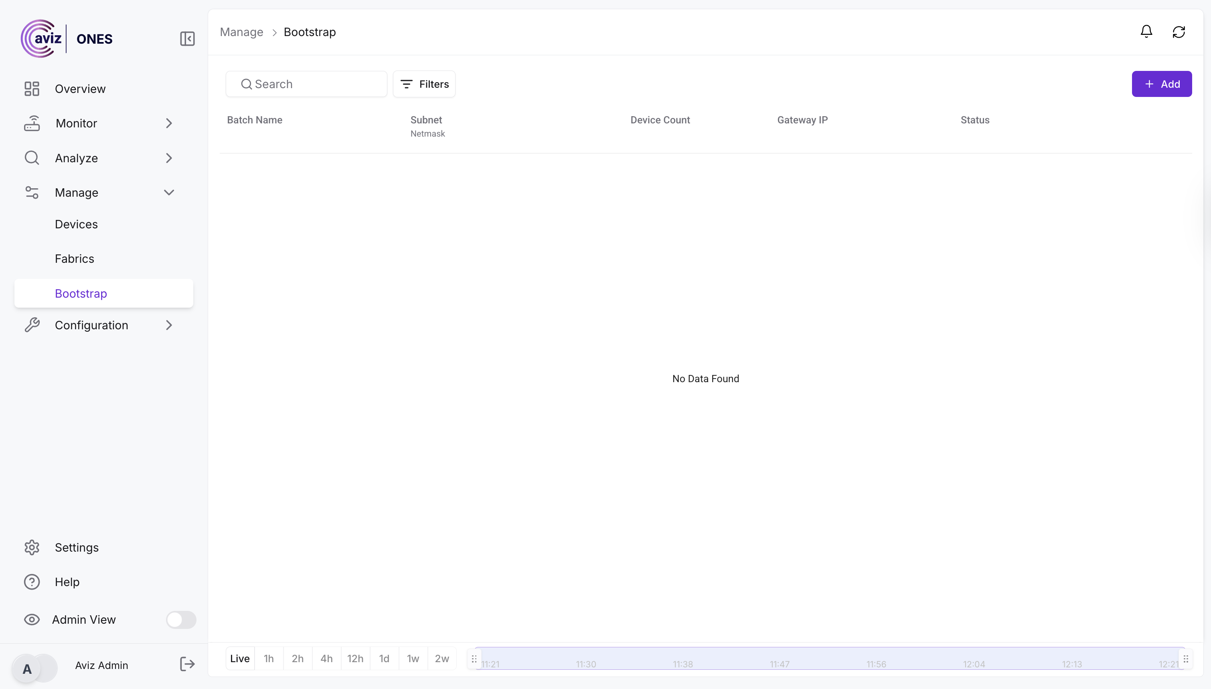This screenshot has width=1211, height=689.
Task: Click into the Search field
Action: 313,84
